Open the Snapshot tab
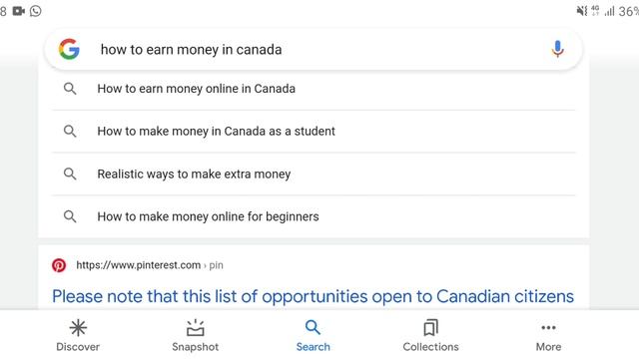Screen dimensions: 639x359 tap(196, 335)
